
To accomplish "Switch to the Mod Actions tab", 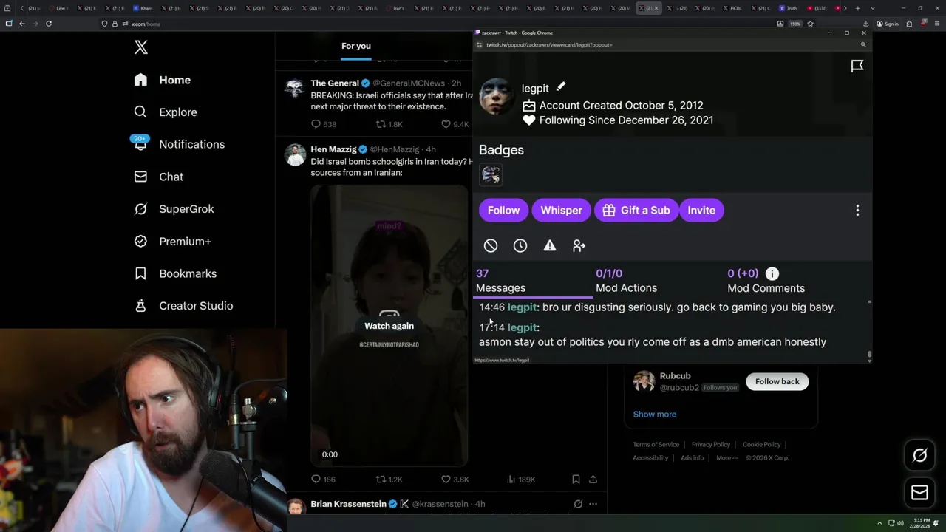I will [x=626, y=281].
